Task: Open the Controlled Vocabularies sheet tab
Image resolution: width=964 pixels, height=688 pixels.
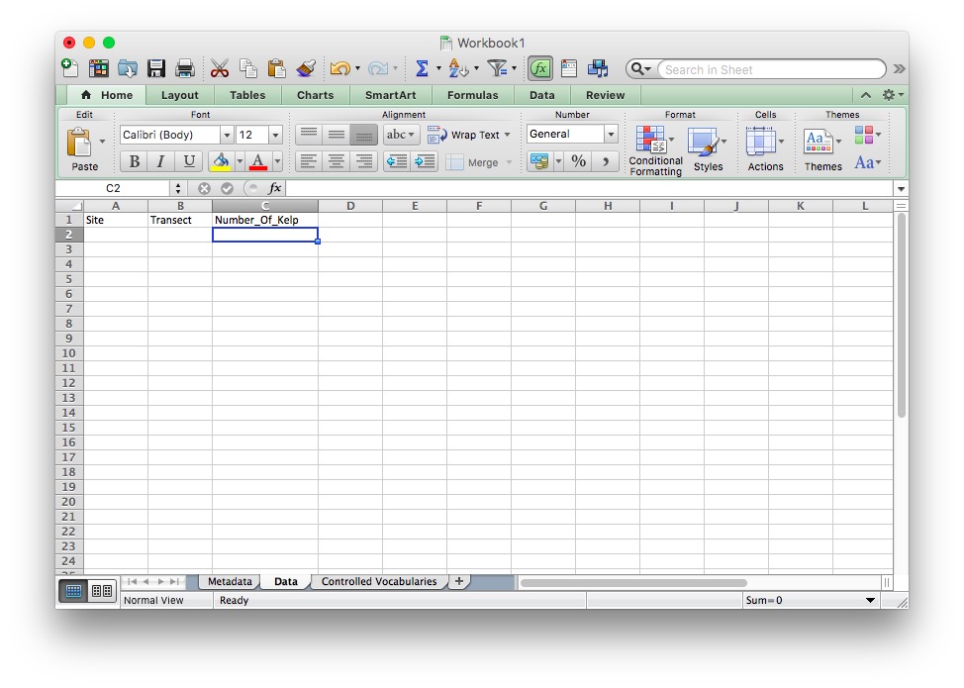Action: pyautogui.click(x=378, y=582)
